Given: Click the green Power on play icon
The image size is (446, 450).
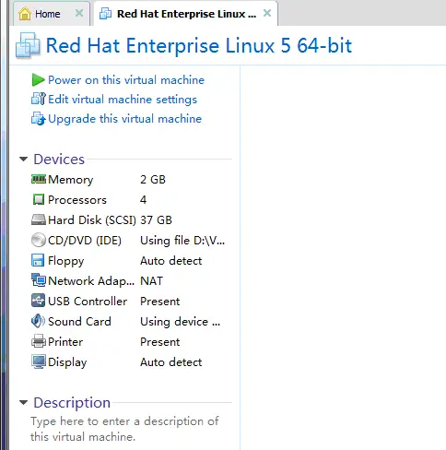Looking at the screenshot, I should coord(38,80).
